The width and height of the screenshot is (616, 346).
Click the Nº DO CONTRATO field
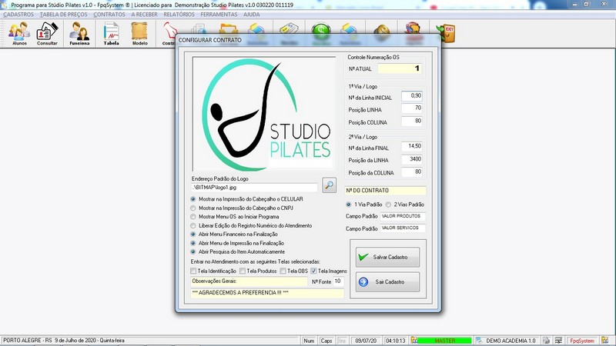(386, 191)
